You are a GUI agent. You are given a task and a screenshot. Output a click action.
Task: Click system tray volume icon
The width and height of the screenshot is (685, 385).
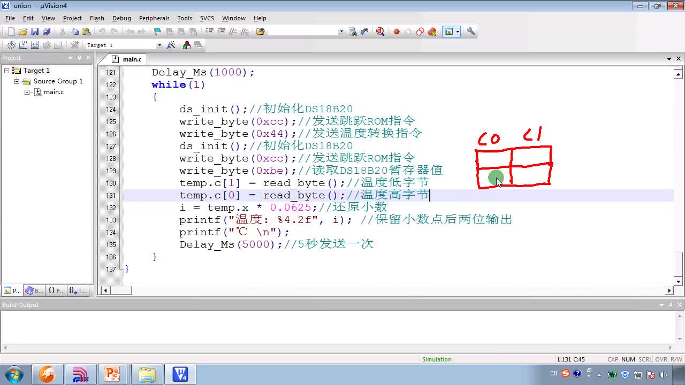click(x=664, y=374)
